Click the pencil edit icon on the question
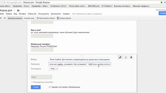The width and height of the screenshot is (166, 93). point(120,57)
